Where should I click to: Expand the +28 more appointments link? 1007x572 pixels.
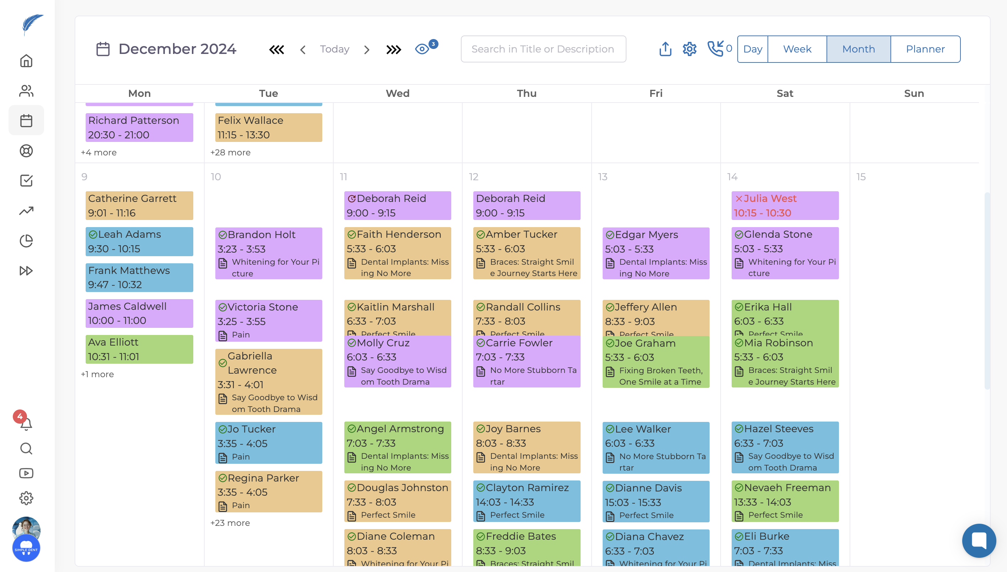coord(230,153)
